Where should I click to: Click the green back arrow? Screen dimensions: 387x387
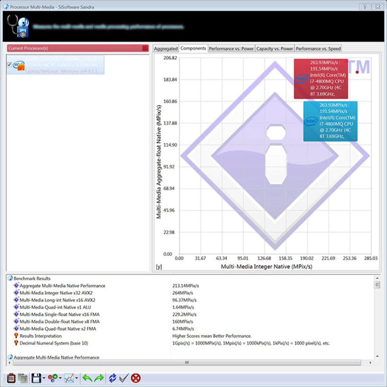tap(87, 378)
